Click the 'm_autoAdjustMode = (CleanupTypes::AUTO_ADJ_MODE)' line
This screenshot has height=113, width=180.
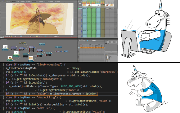coord(56,86)
